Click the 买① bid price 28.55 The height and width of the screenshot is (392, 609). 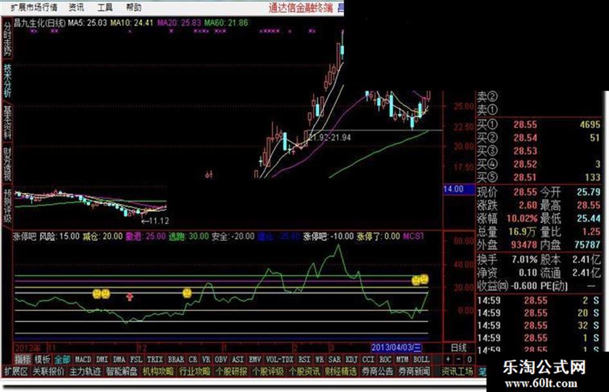point(525,125)
